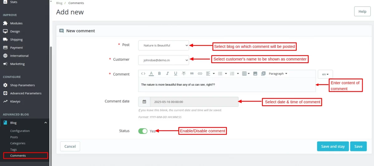This screenshot has width=374, height=166.
Task: Open Blog Tags submenu item
Action: click(13, 149)
